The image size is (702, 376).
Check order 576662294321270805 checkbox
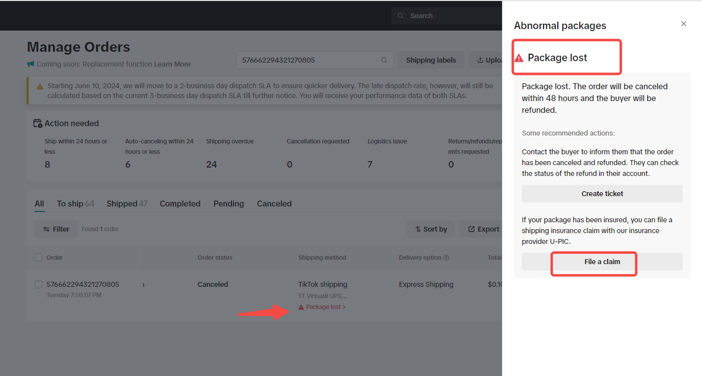[38, 284]
